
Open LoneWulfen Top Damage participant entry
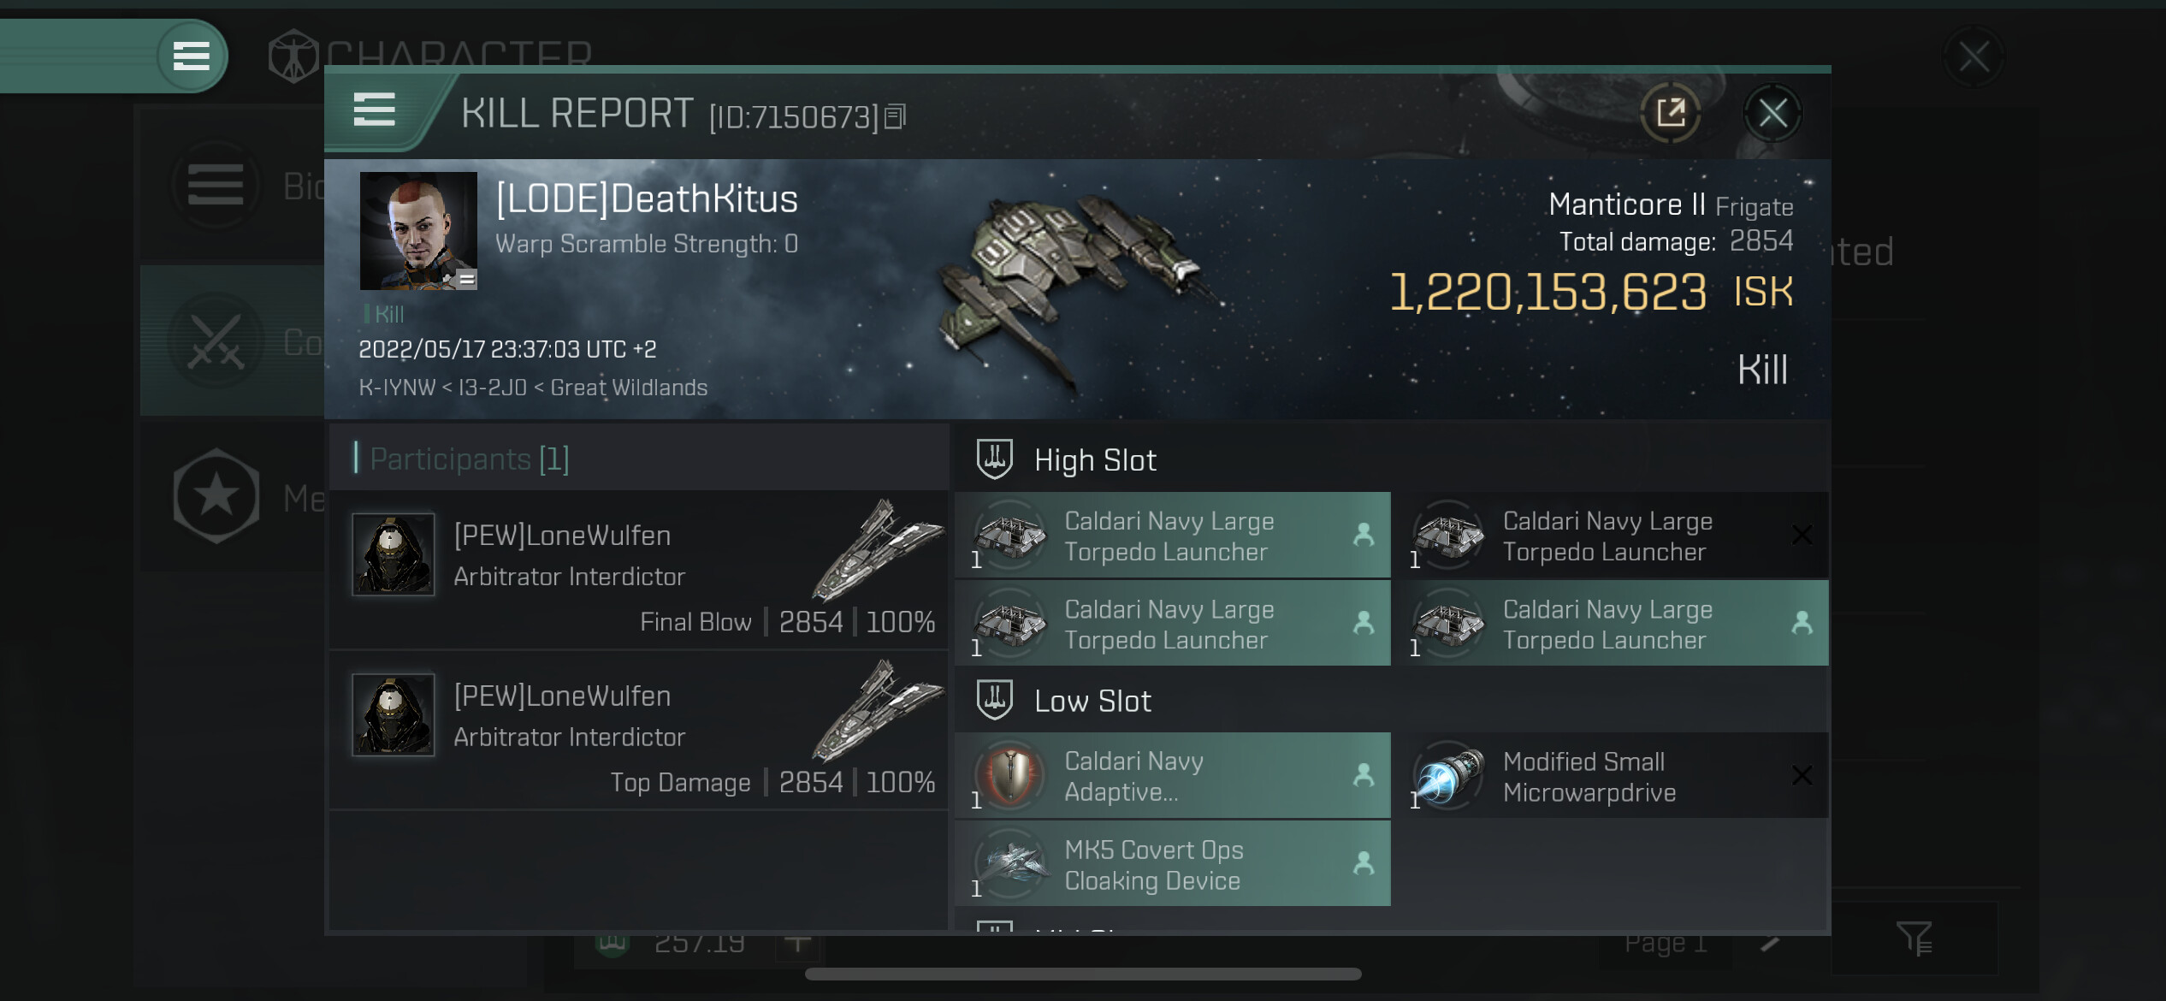tap(639, 730)
